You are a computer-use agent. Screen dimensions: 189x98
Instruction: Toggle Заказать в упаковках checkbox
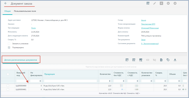(x=9, y=44)
